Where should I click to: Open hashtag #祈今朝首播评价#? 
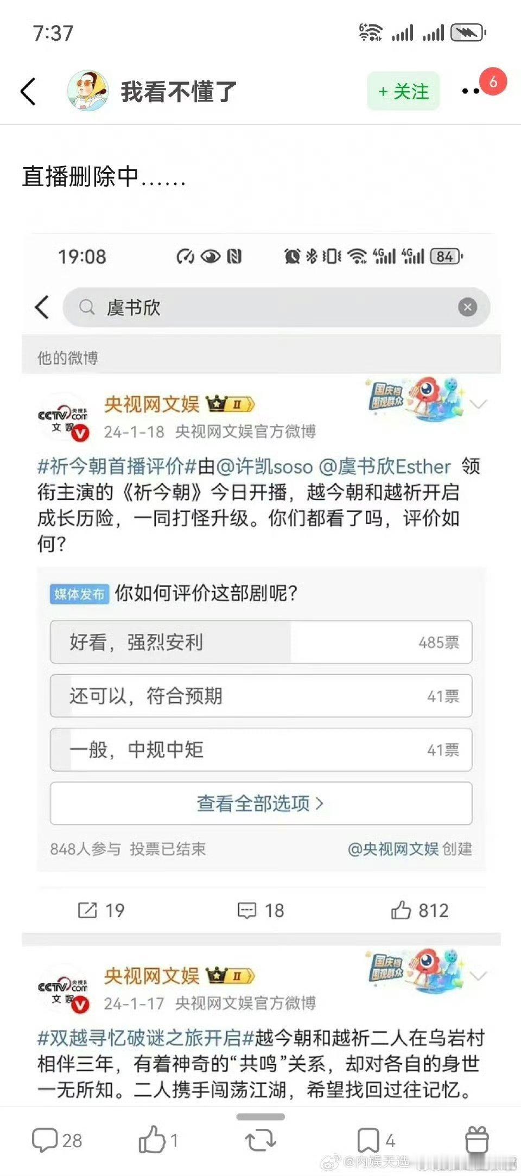[x=117, y=467]
